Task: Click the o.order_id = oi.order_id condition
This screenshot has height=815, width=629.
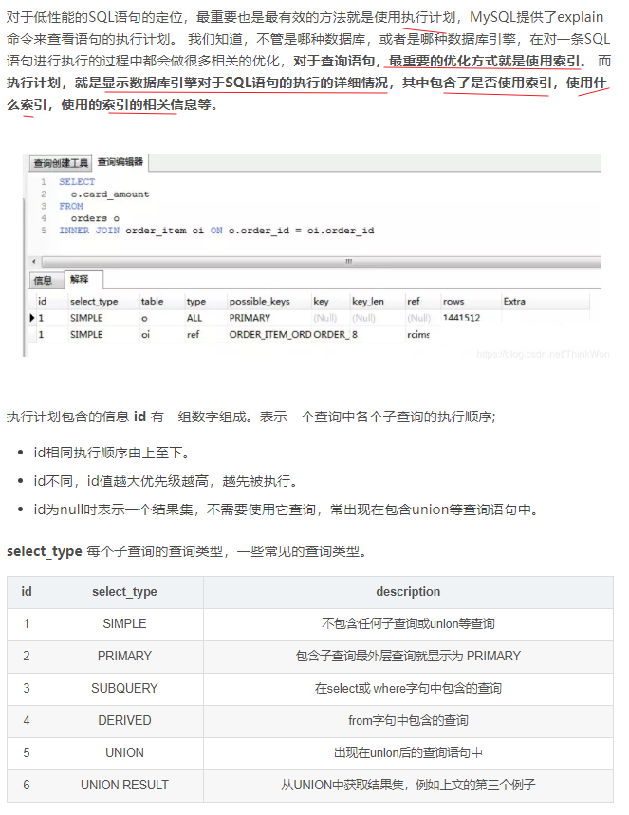Action: [301, 231]
